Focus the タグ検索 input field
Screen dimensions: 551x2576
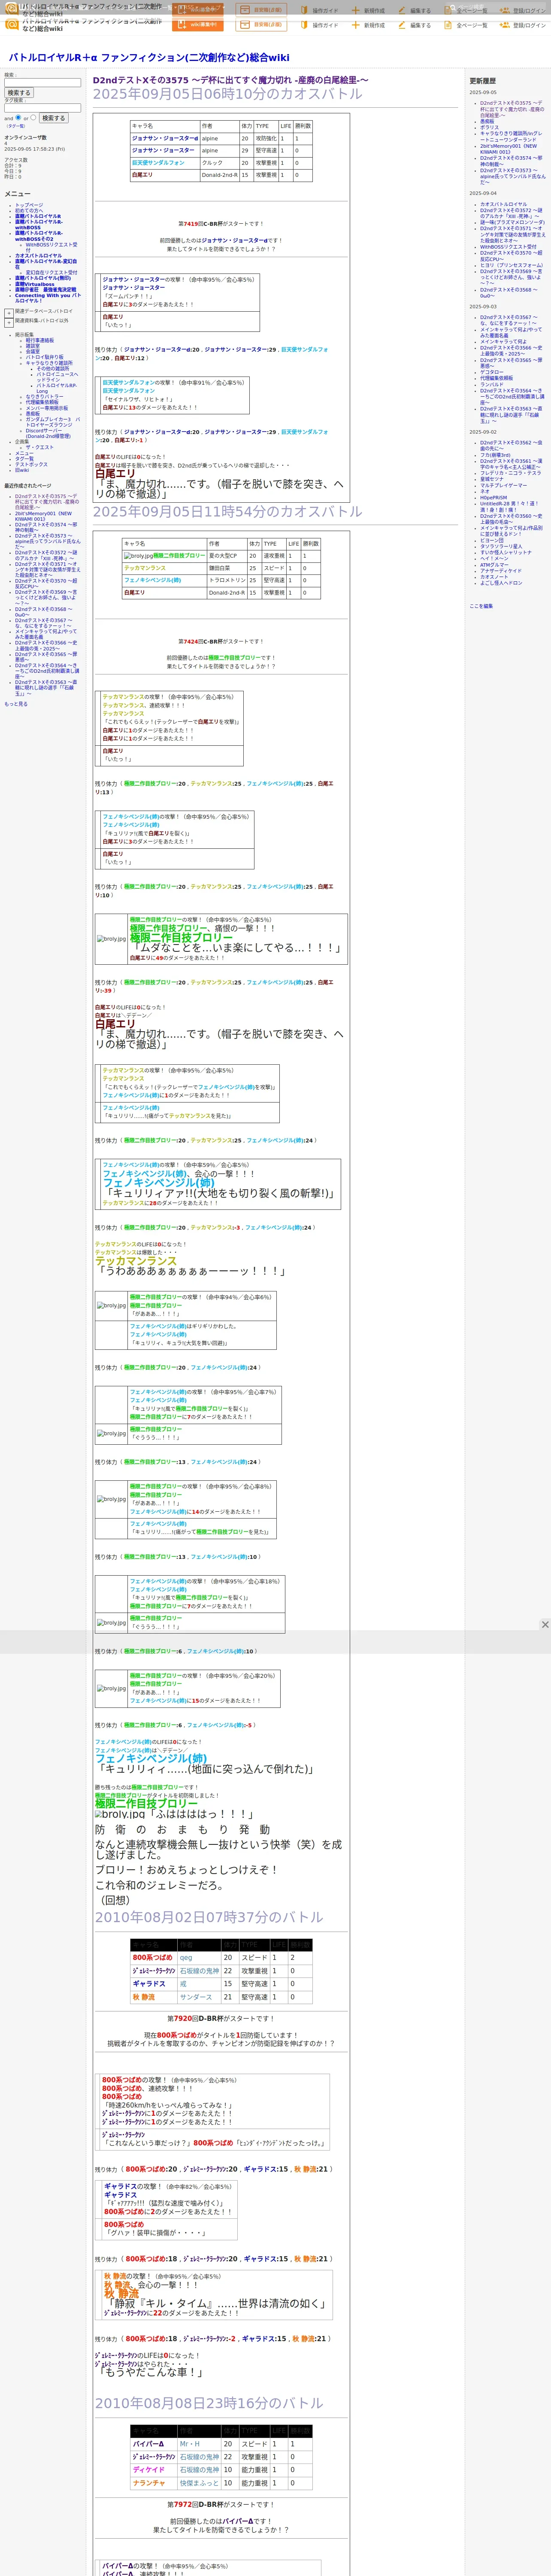click(42, 108)
